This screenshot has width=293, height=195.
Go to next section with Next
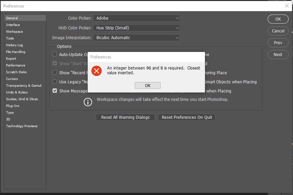coord(278,55)
